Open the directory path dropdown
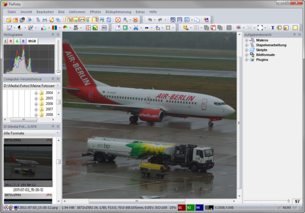Viewport: 305px width, 213px height. [x=58, y=86]
